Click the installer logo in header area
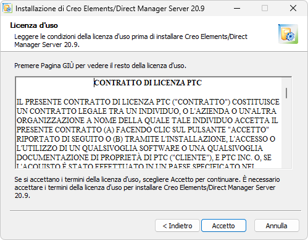The width and height of the screenshot is (308, 240). [x=288, y=34]
